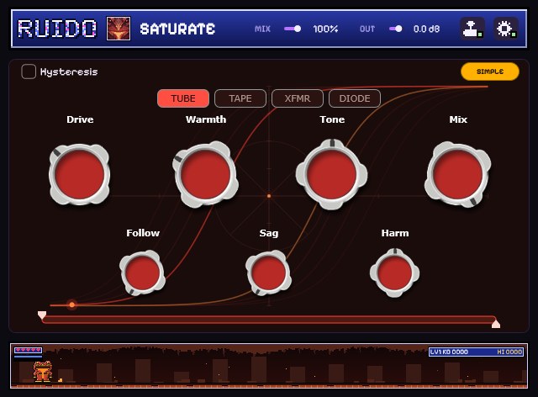Click the Tone knob

coord(331,174)
